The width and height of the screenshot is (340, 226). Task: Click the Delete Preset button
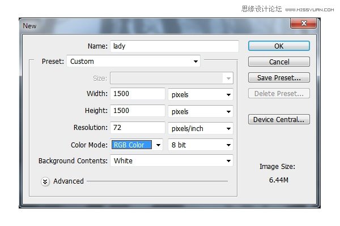[279, 93]
